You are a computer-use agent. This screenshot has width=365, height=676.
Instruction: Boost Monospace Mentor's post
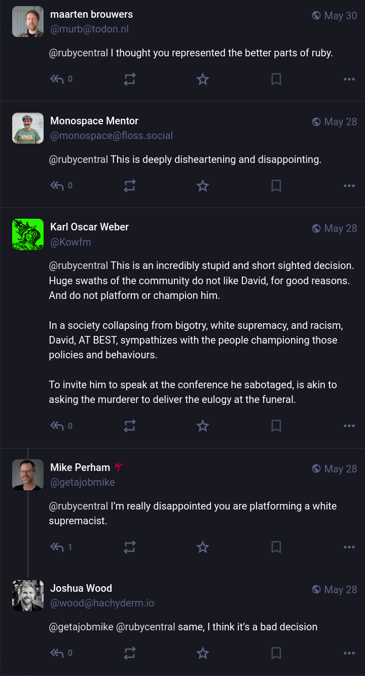130,186
